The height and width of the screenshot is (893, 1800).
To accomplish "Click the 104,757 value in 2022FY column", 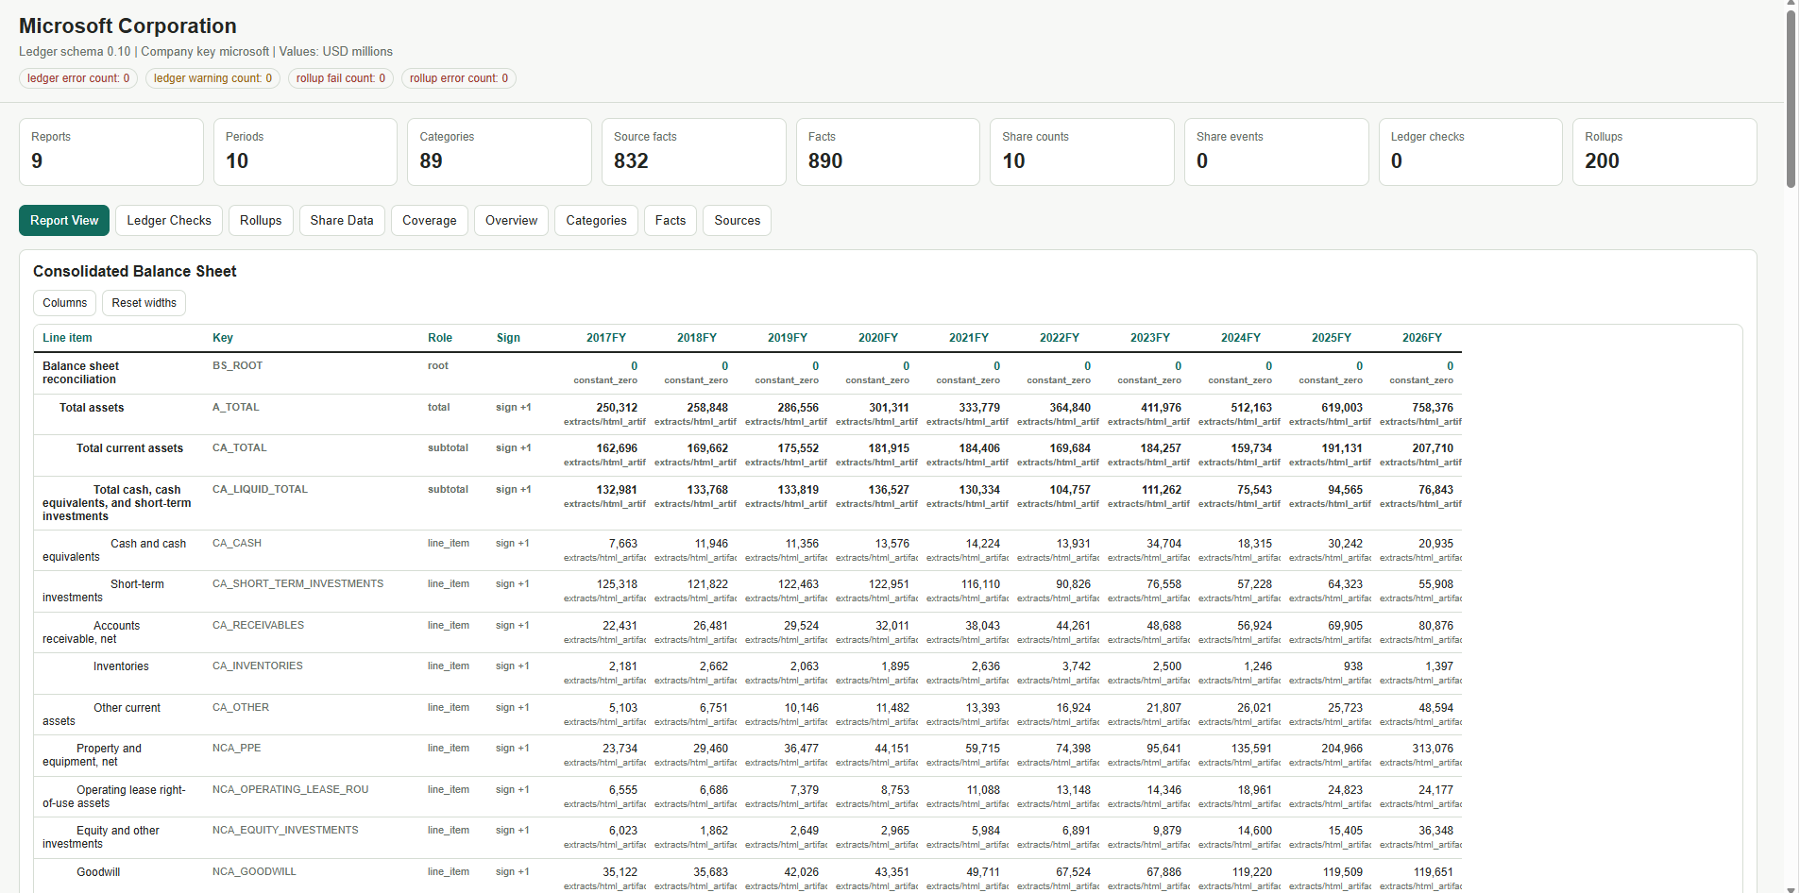I will coord(1070,490).
